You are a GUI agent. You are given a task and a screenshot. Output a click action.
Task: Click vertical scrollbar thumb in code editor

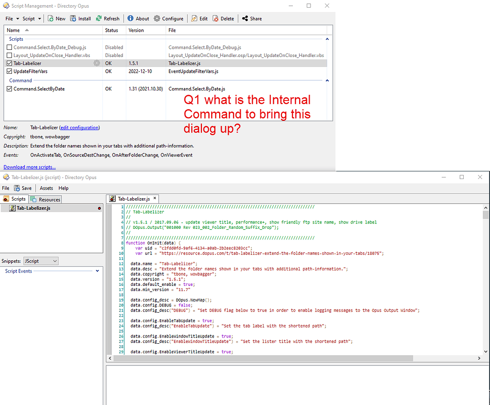[x=485, y=214]
